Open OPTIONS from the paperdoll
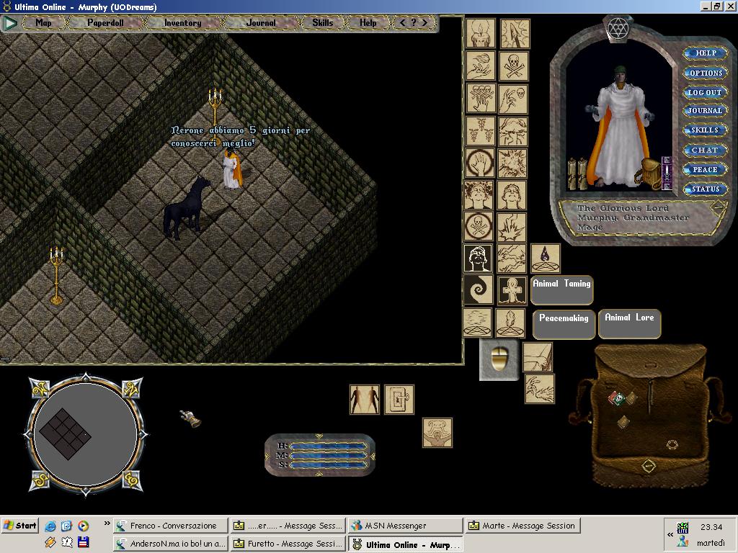738x553 pixels. pos(706,73)
